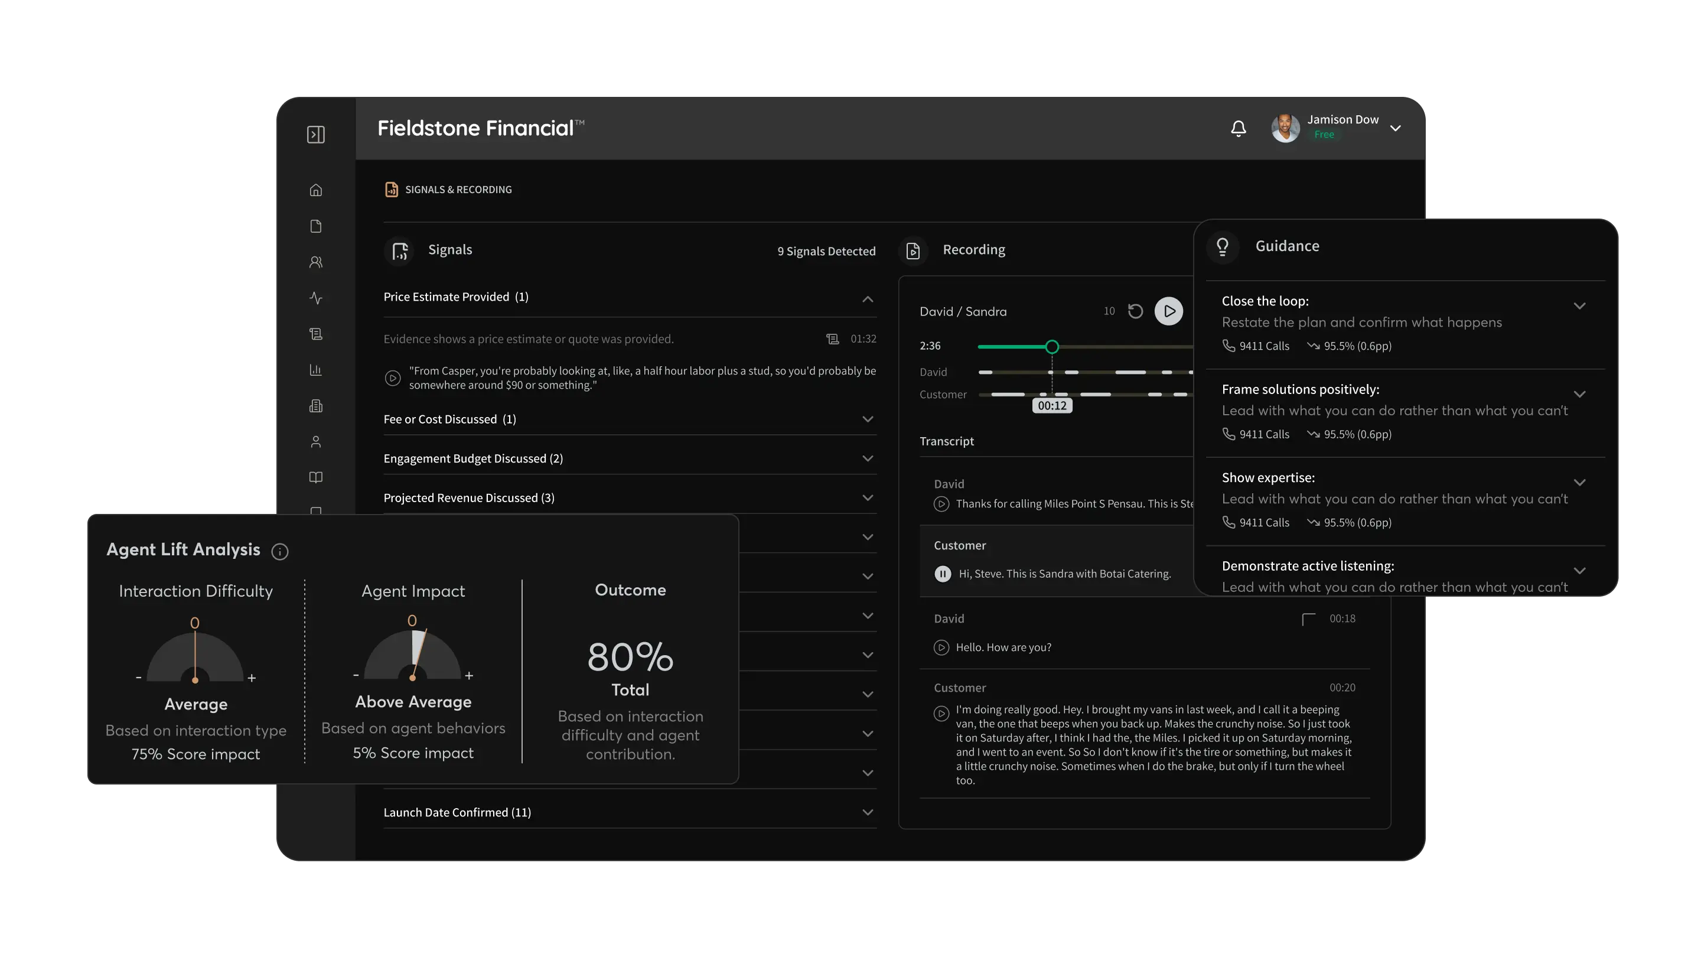Play the "Hello. How are you?" line
The height and width of the screenshot is (957, 1701).
tap(941, 648)
